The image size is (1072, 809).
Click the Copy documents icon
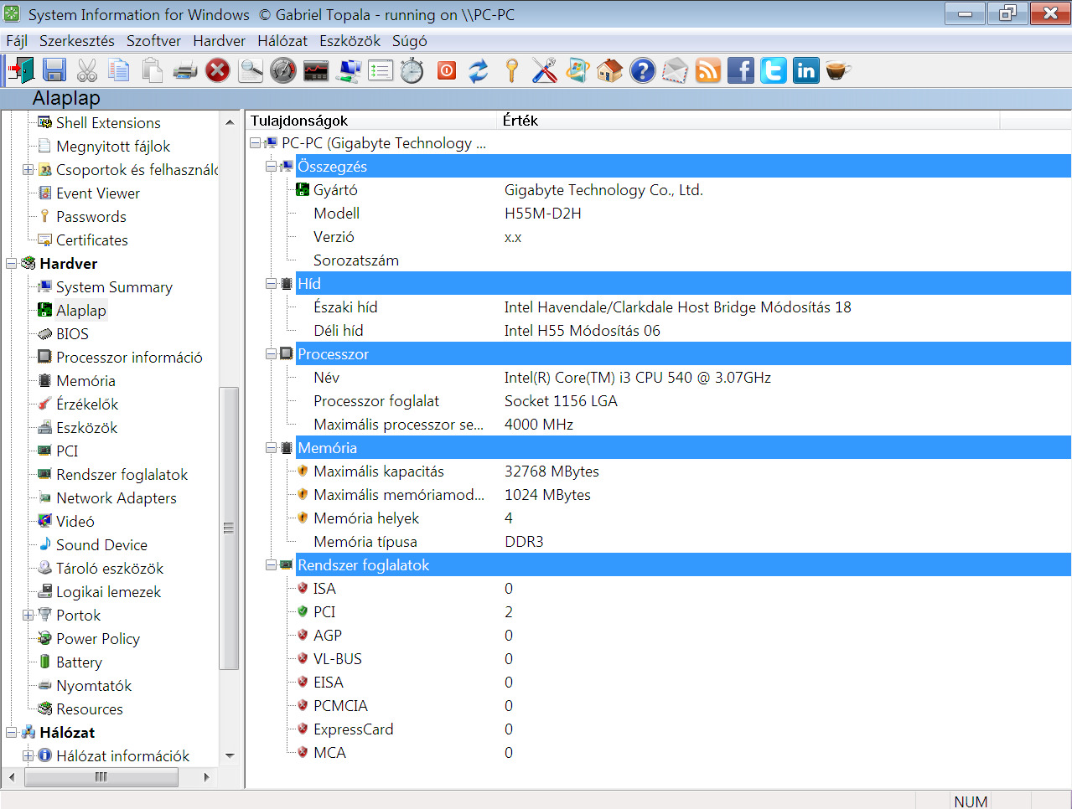120,71
